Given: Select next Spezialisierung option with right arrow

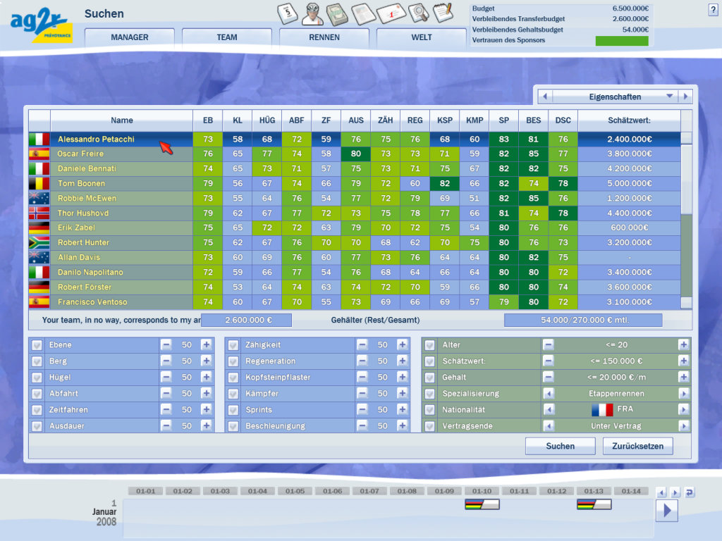Looking at the screenshot, I should click(683, 394).
